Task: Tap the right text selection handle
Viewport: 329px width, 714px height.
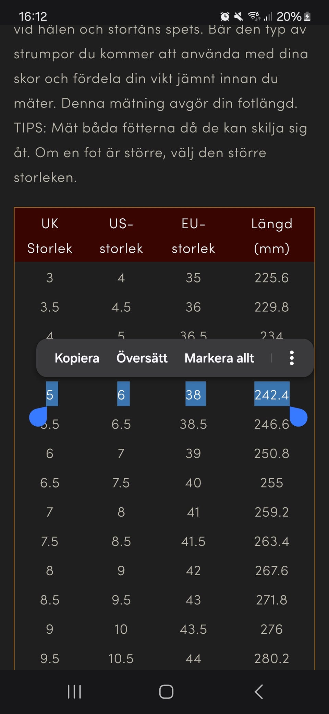Action: coord(298,416)
